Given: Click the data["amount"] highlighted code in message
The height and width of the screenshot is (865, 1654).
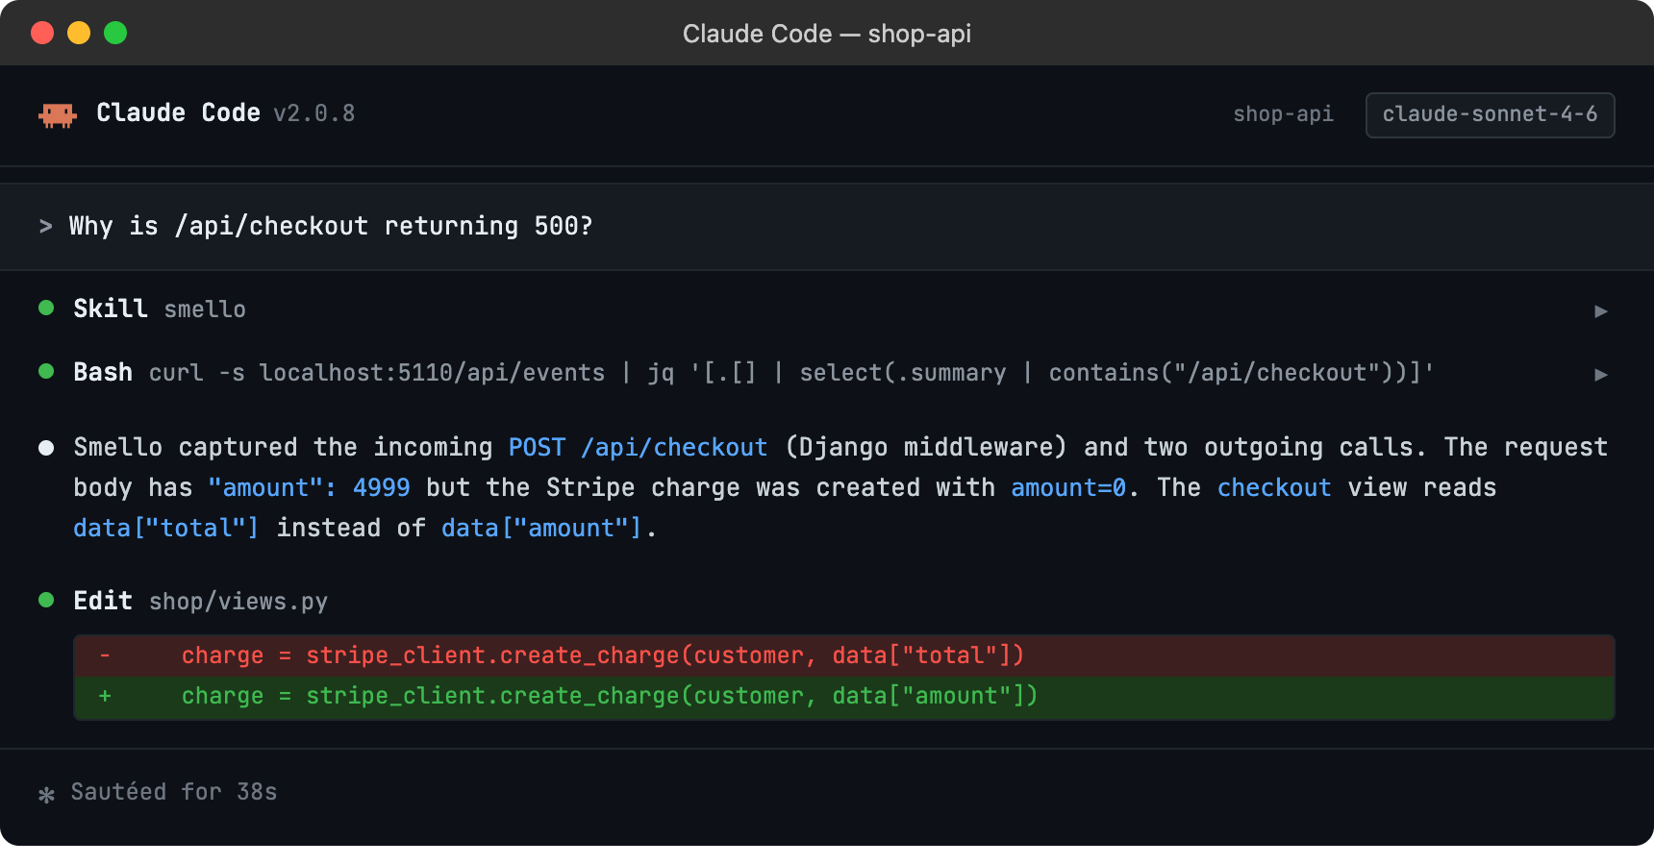Looking at the screenshot, I should 541,528.
